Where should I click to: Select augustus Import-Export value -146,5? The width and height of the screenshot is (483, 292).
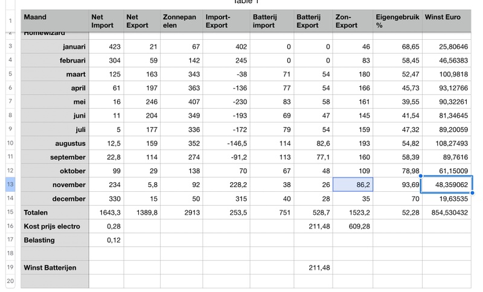point(226,143)
